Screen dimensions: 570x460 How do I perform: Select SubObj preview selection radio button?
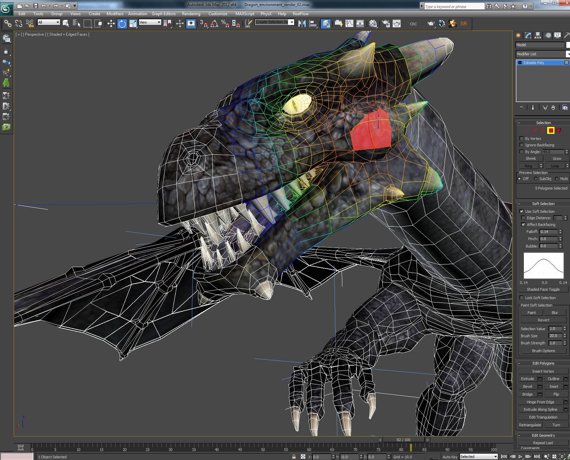pyautogui.click(x=536, y=179)
